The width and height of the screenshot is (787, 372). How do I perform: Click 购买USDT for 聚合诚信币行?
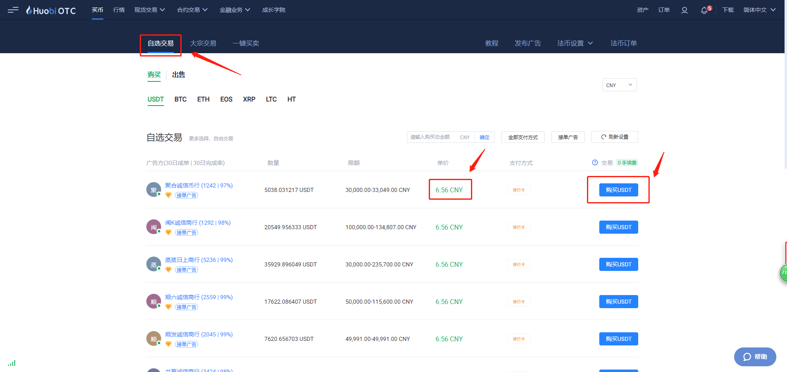[x=618, y=189]
